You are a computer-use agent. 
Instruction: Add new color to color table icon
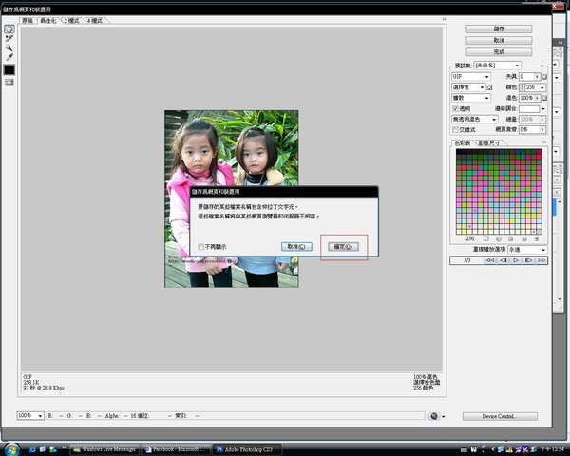(x=523, y=238)
